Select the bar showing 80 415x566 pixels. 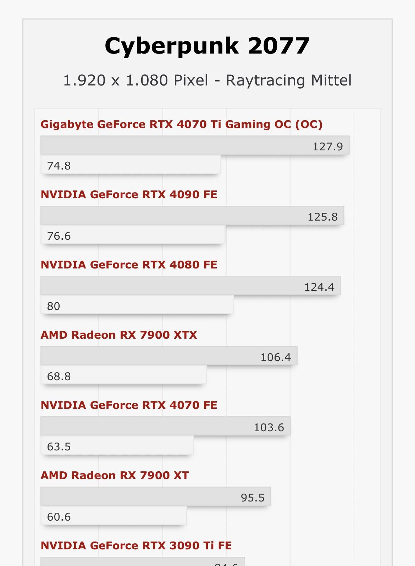[137, 305]
